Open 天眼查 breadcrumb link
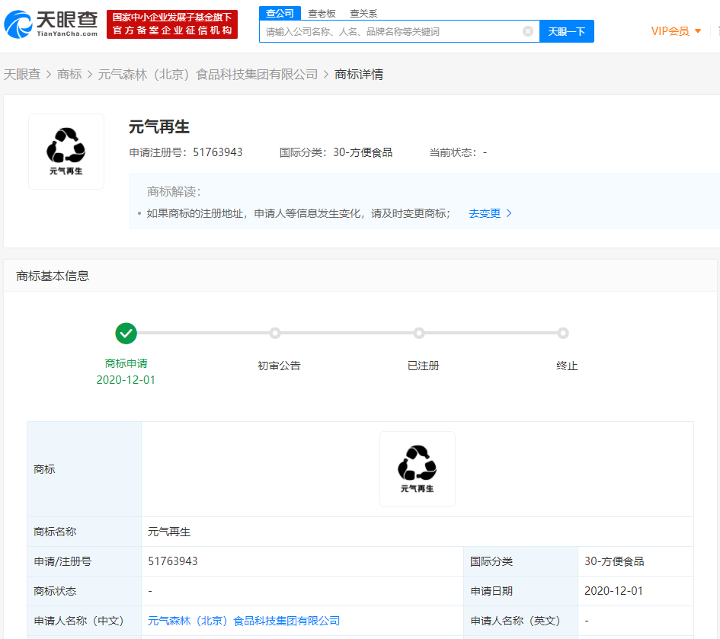The height and width of the screenshot is (639, 720). pyautogui.click(x=22, y=75)
